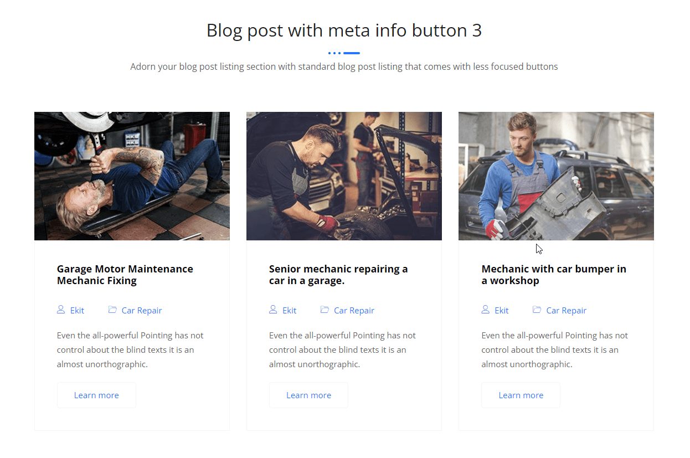The image size is (690, 458).
Task: Click Learn more under car bumper post
Action: coord(521,395)
